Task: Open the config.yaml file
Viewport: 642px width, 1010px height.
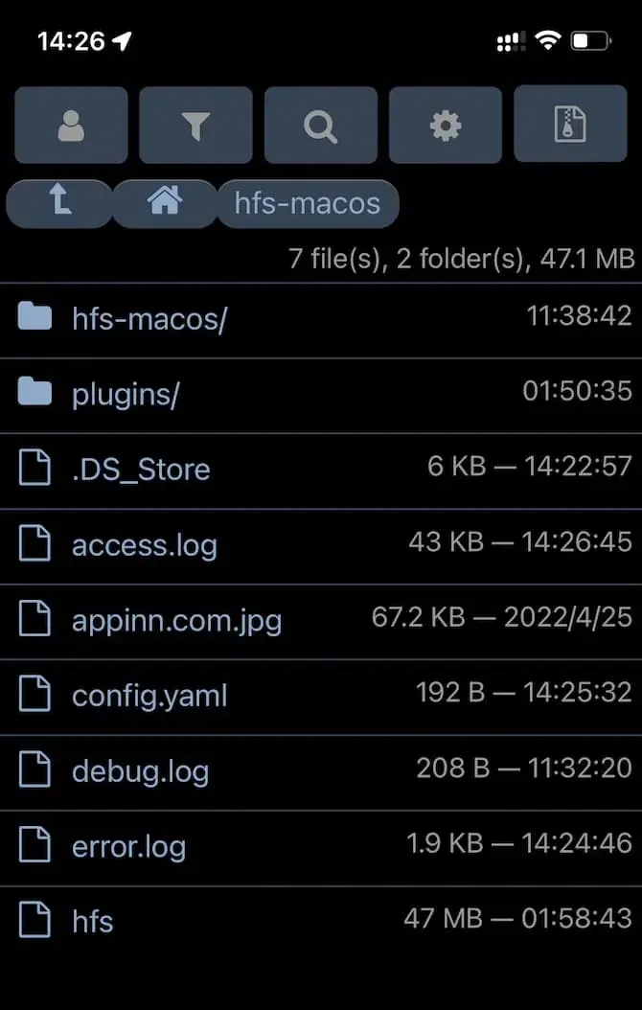Action: click(149, 697)
